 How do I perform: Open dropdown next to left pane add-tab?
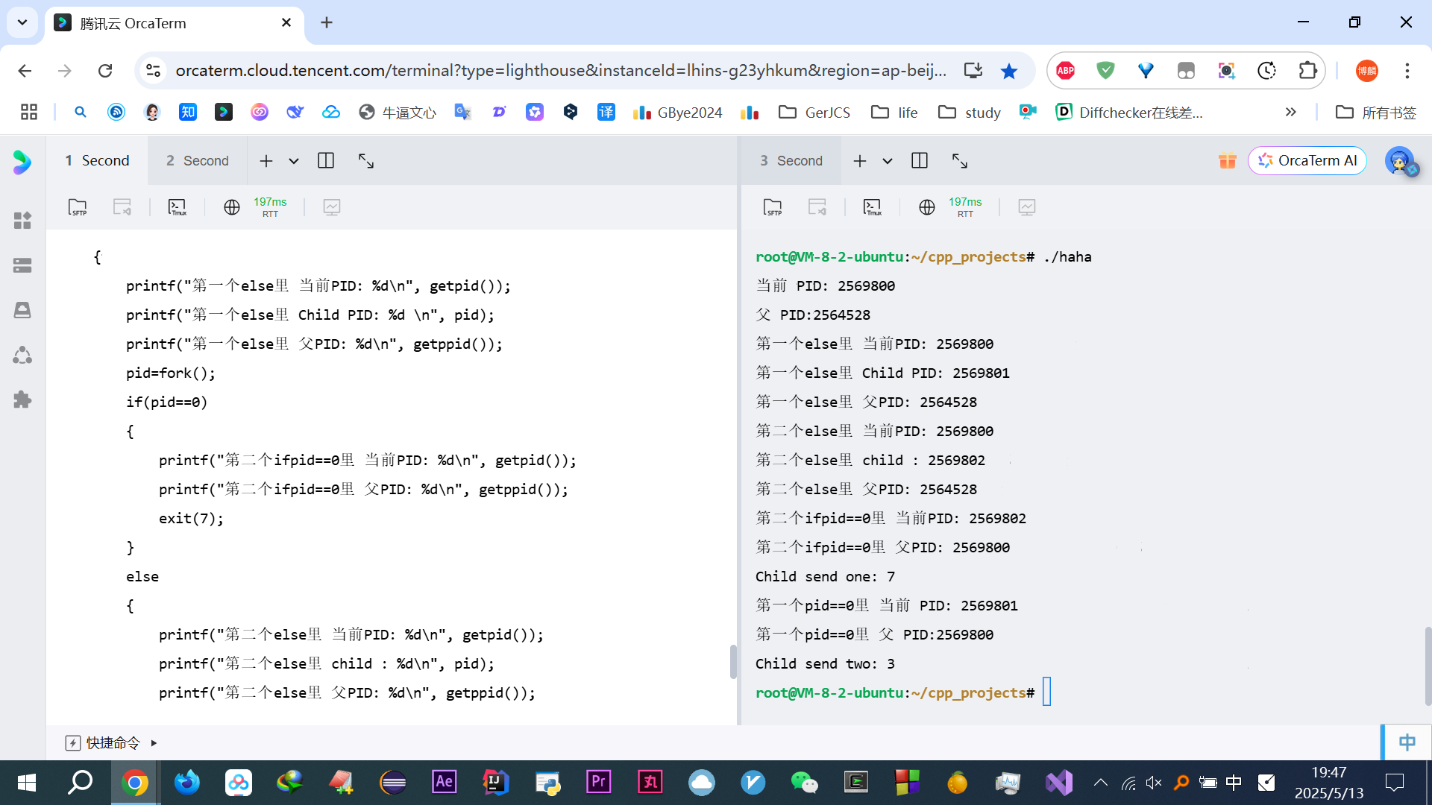click(x=294, y=161)
